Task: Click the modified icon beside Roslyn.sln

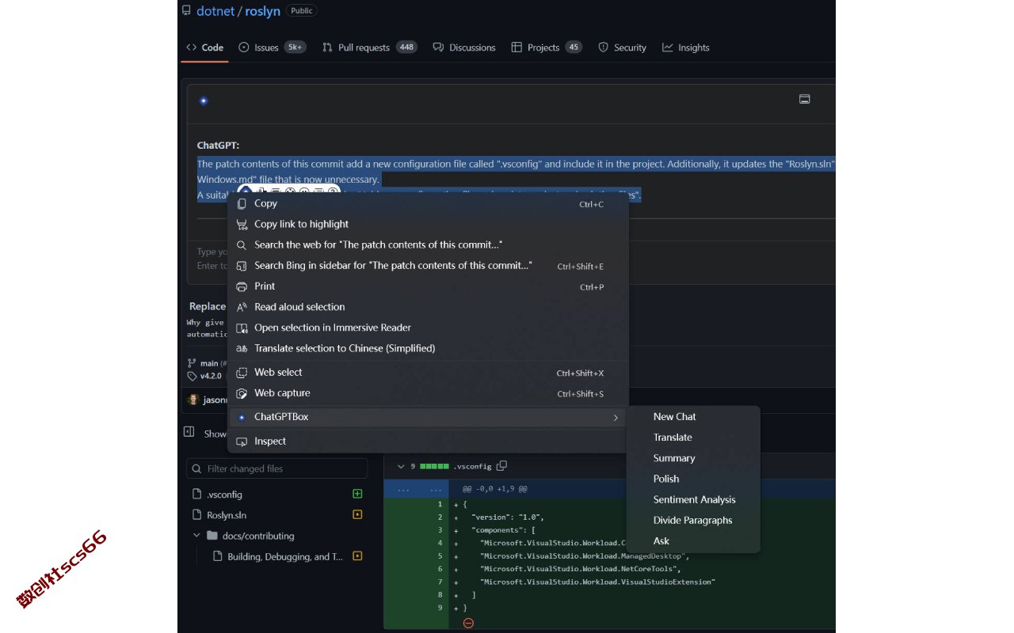Action: [x=357, y=514]
